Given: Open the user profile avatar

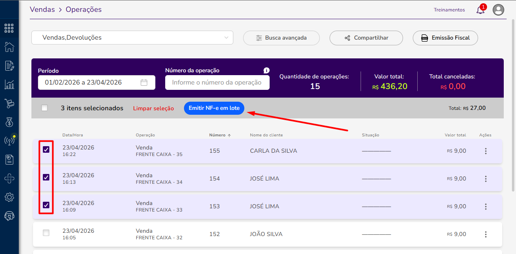Looking at the screenshot, I should point(498,10).
